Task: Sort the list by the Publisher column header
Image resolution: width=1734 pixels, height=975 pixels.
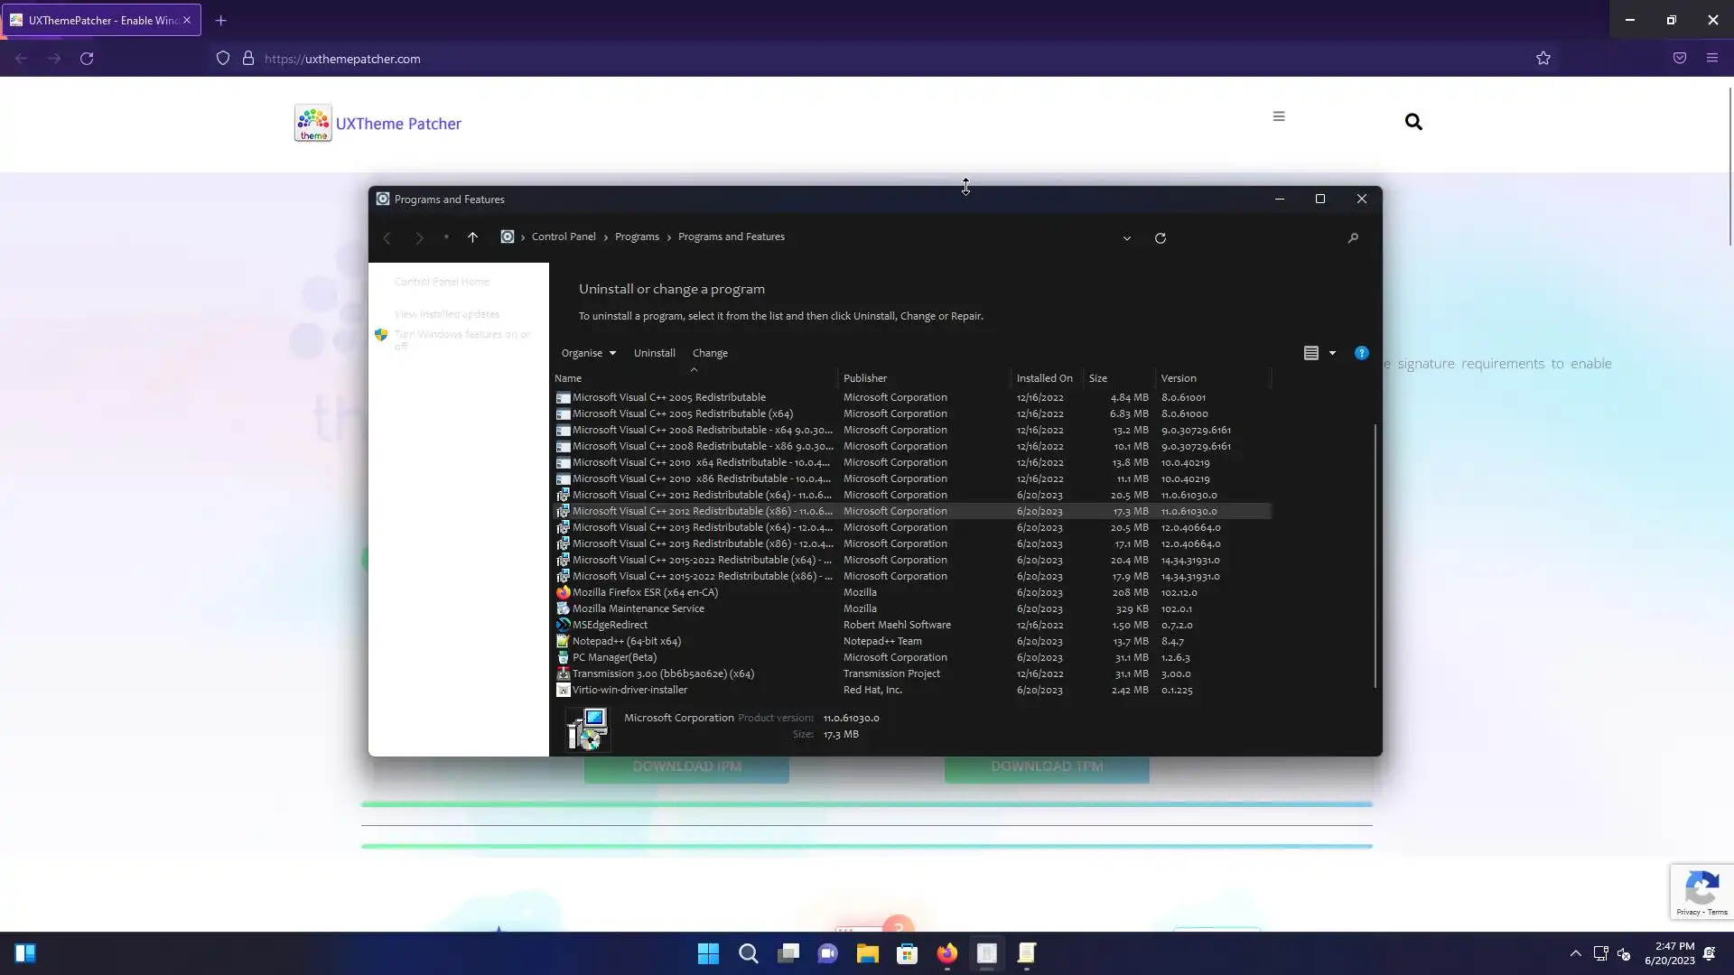Action: pyautogui.click(x=865, y=378)
